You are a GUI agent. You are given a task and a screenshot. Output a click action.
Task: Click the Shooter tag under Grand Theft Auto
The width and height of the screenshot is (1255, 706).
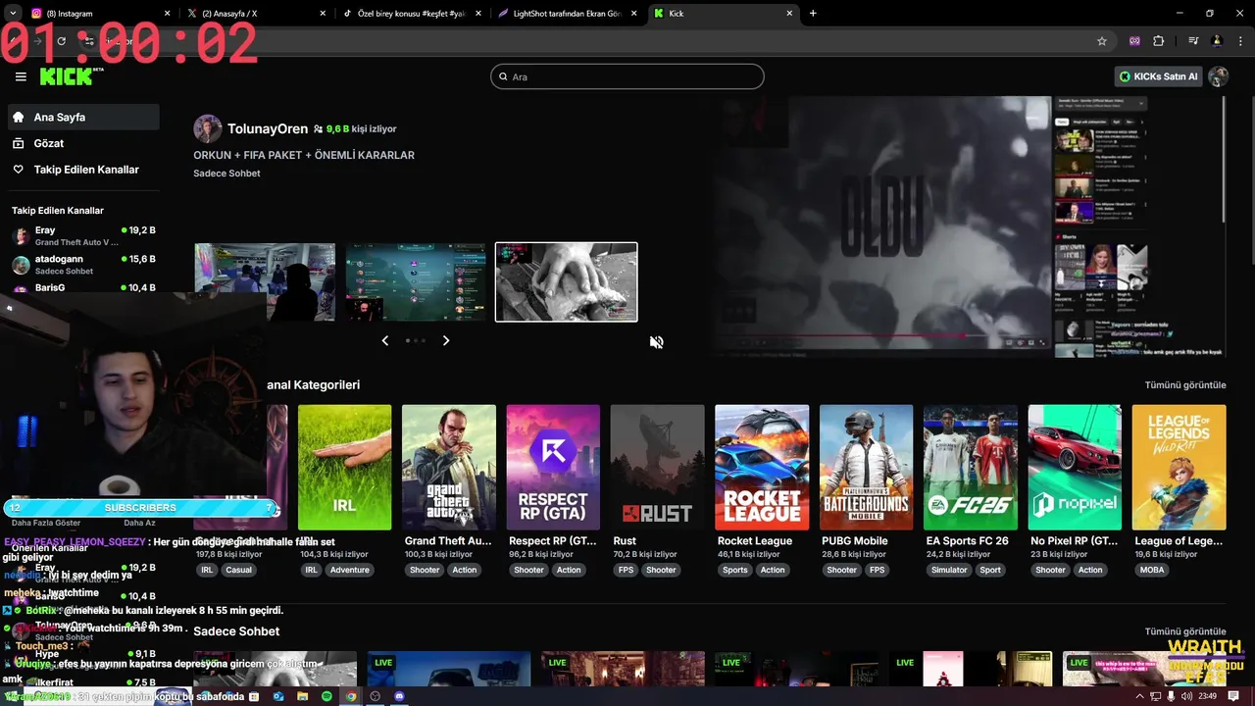(x=425, y=570)
